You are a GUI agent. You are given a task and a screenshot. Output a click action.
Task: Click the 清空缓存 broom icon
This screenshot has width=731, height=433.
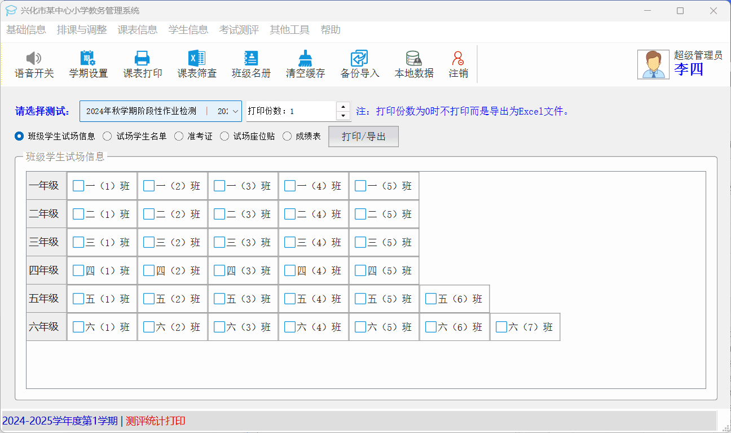click(x=305, y=59)
